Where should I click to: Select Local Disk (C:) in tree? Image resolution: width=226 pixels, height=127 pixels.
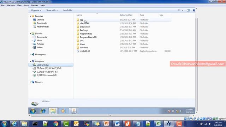click(51, 65)
